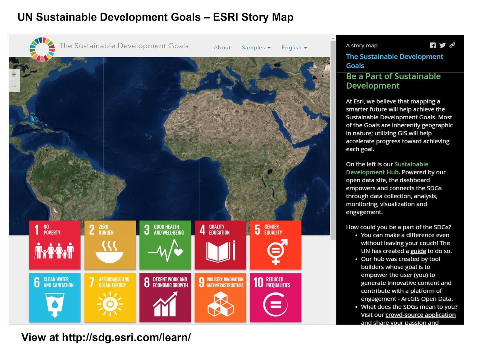The image size is (478, 358).
Task: Select the Zero Hunger goal tile
Action: [110, 245]
